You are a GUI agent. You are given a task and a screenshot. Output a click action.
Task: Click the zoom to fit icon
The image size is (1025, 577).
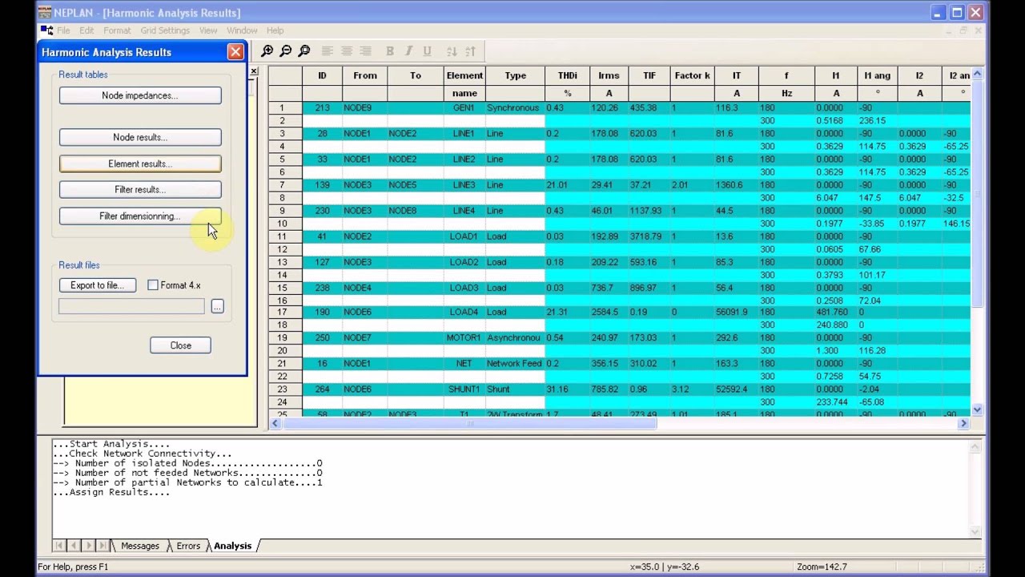click(x=304, y=50)
